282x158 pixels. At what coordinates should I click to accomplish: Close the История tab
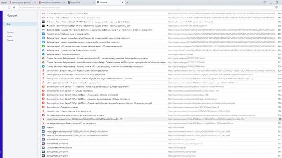122,2
